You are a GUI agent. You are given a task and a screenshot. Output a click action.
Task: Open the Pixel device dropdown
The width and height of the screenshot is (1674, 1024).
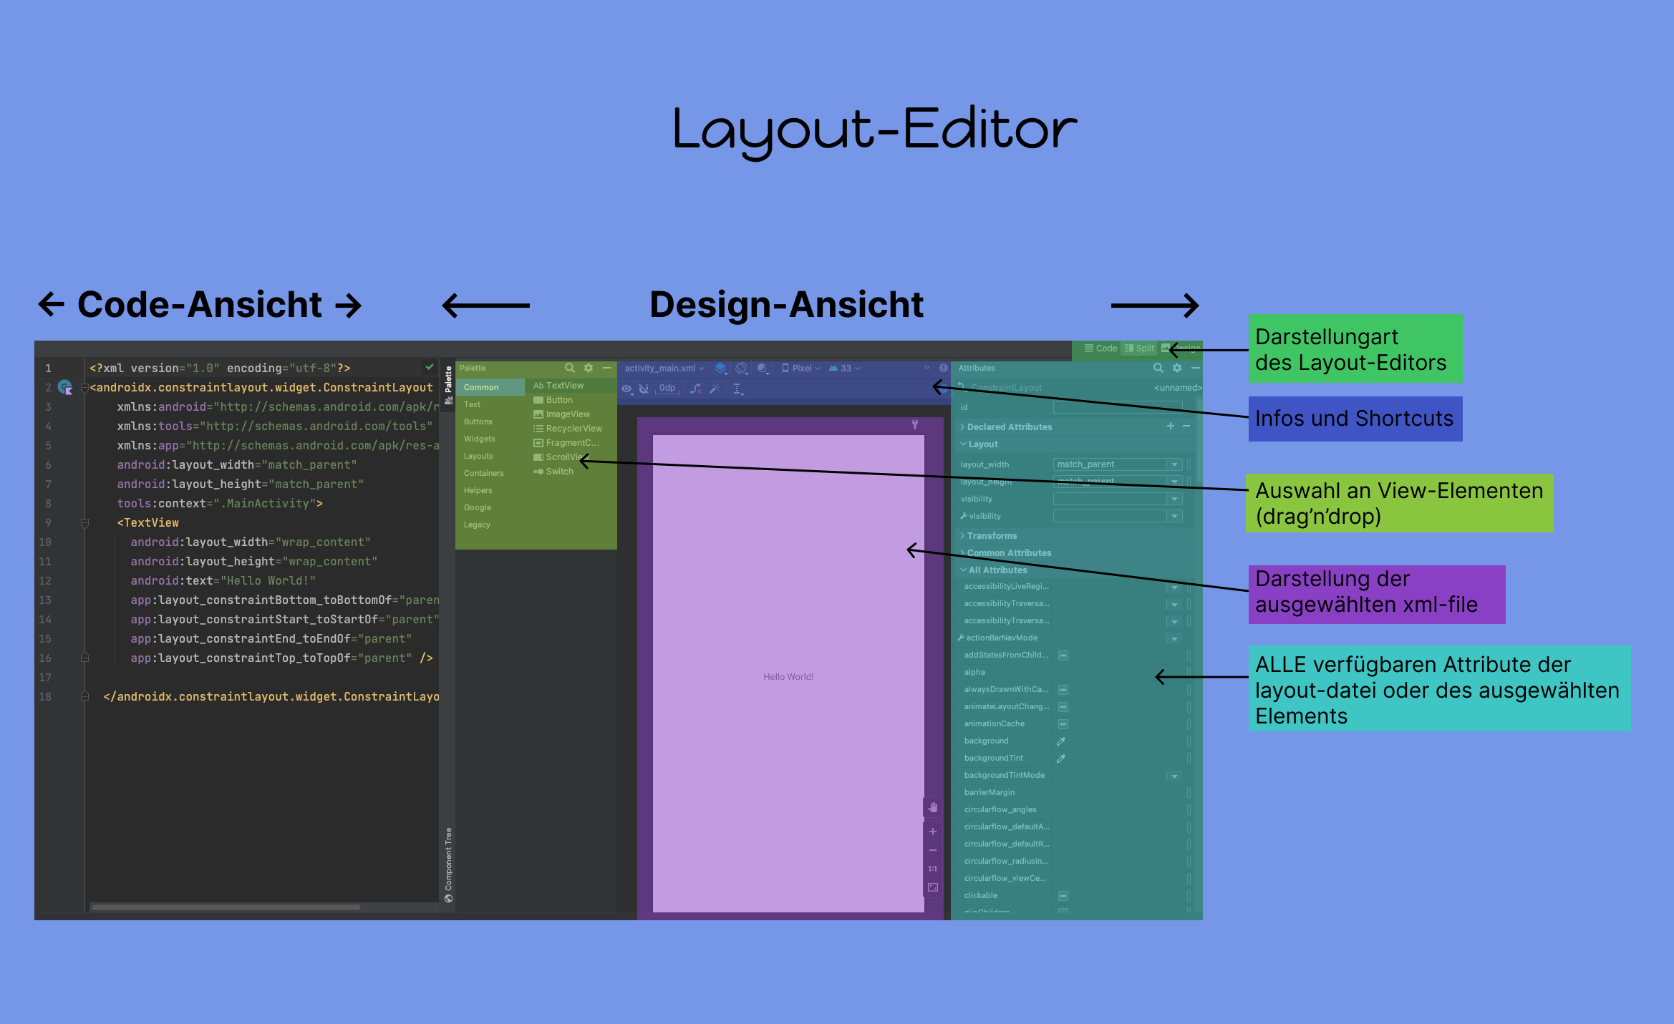(801, 368)
